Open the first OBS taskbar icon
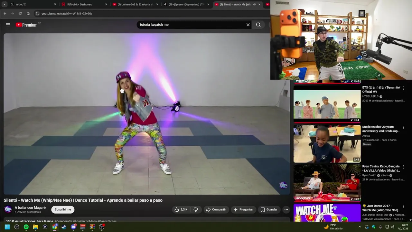Viewport: 412px width, 232px height. [x=17, y=227]
